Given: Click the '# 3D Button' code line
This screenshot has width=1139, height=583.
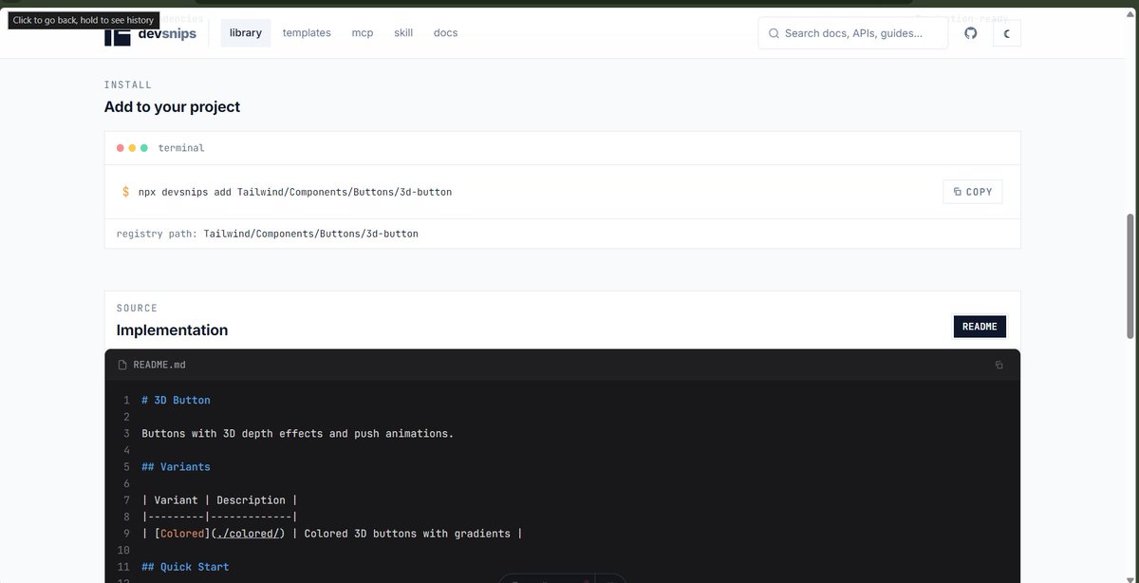Looking at the screenshot, I should coord(176,401).
